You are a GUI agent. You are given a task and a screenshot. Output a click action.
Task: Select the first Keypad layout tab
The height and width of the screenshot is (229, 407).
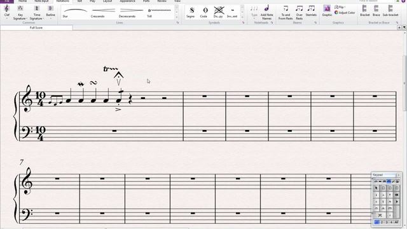[x=376, y=181]
